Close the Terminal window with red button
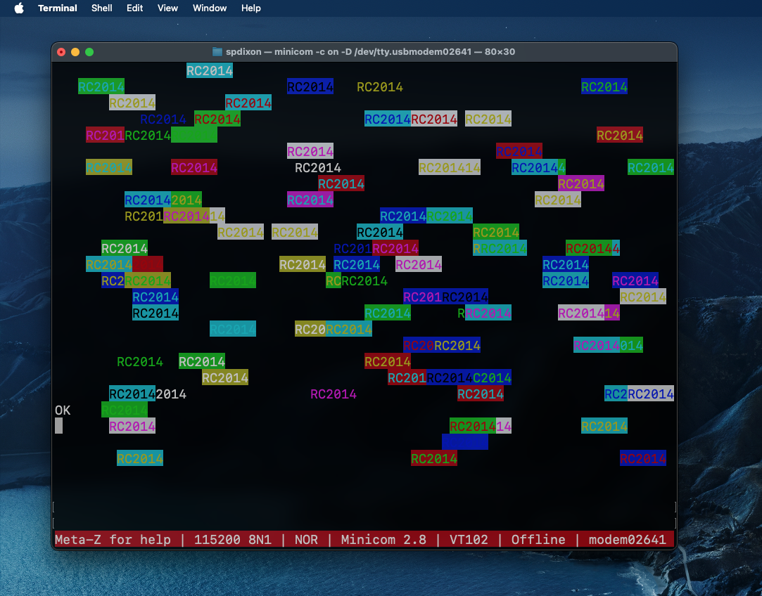The width and height of the screenshot is (762, 596). (x=61, y=52)
